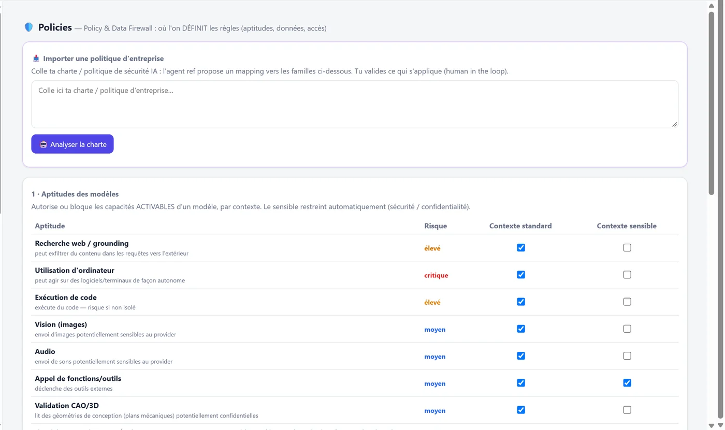Viewport: 725px width, 430px height.
Task: Click the "Contexte sensible" column header
Action: point(627,226)
